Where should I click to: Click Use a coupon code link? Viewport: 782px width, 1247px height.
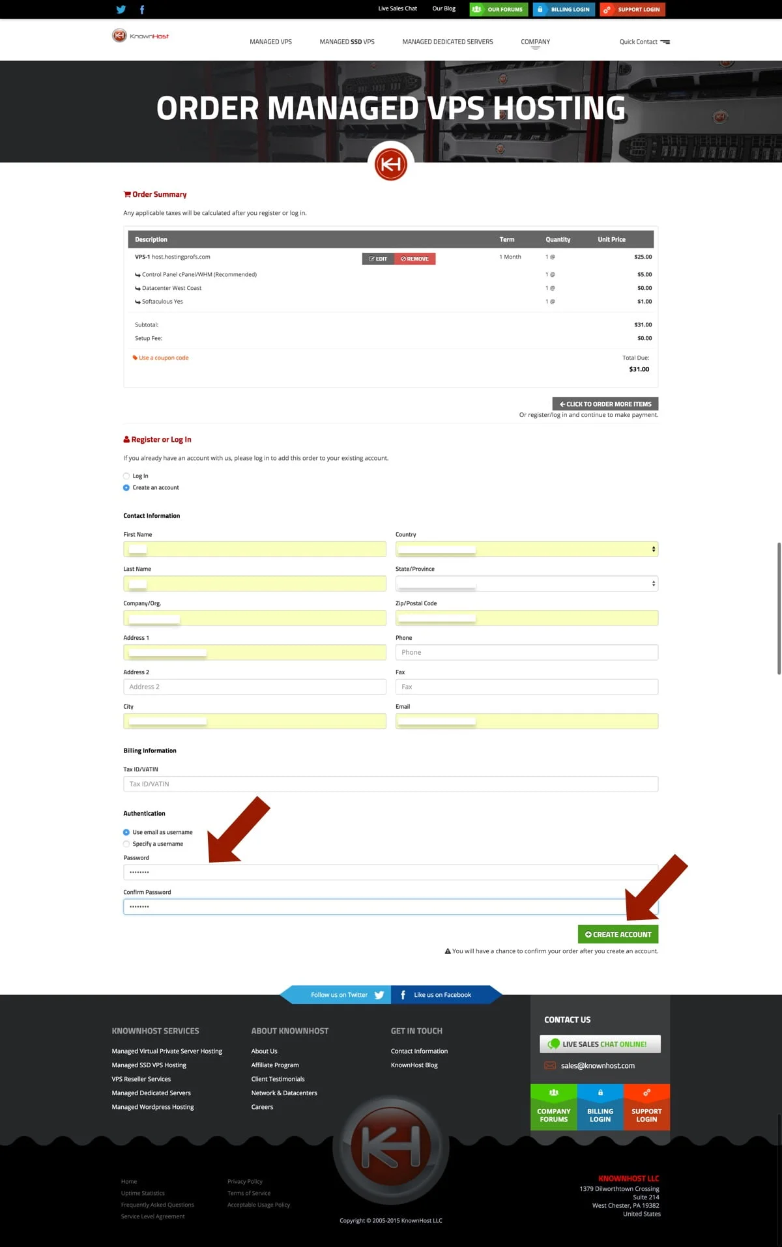pyautogui.click(x=160, y=358)
